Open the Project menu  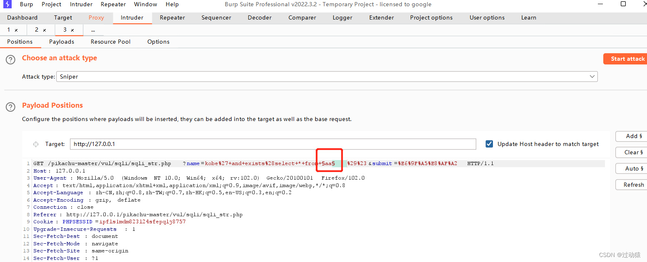coord(52,4)
